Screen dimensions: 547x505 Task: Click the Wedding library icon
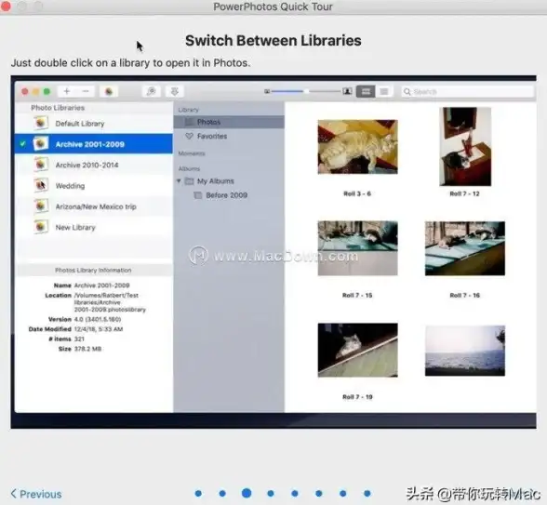click(x=41, y=185)
